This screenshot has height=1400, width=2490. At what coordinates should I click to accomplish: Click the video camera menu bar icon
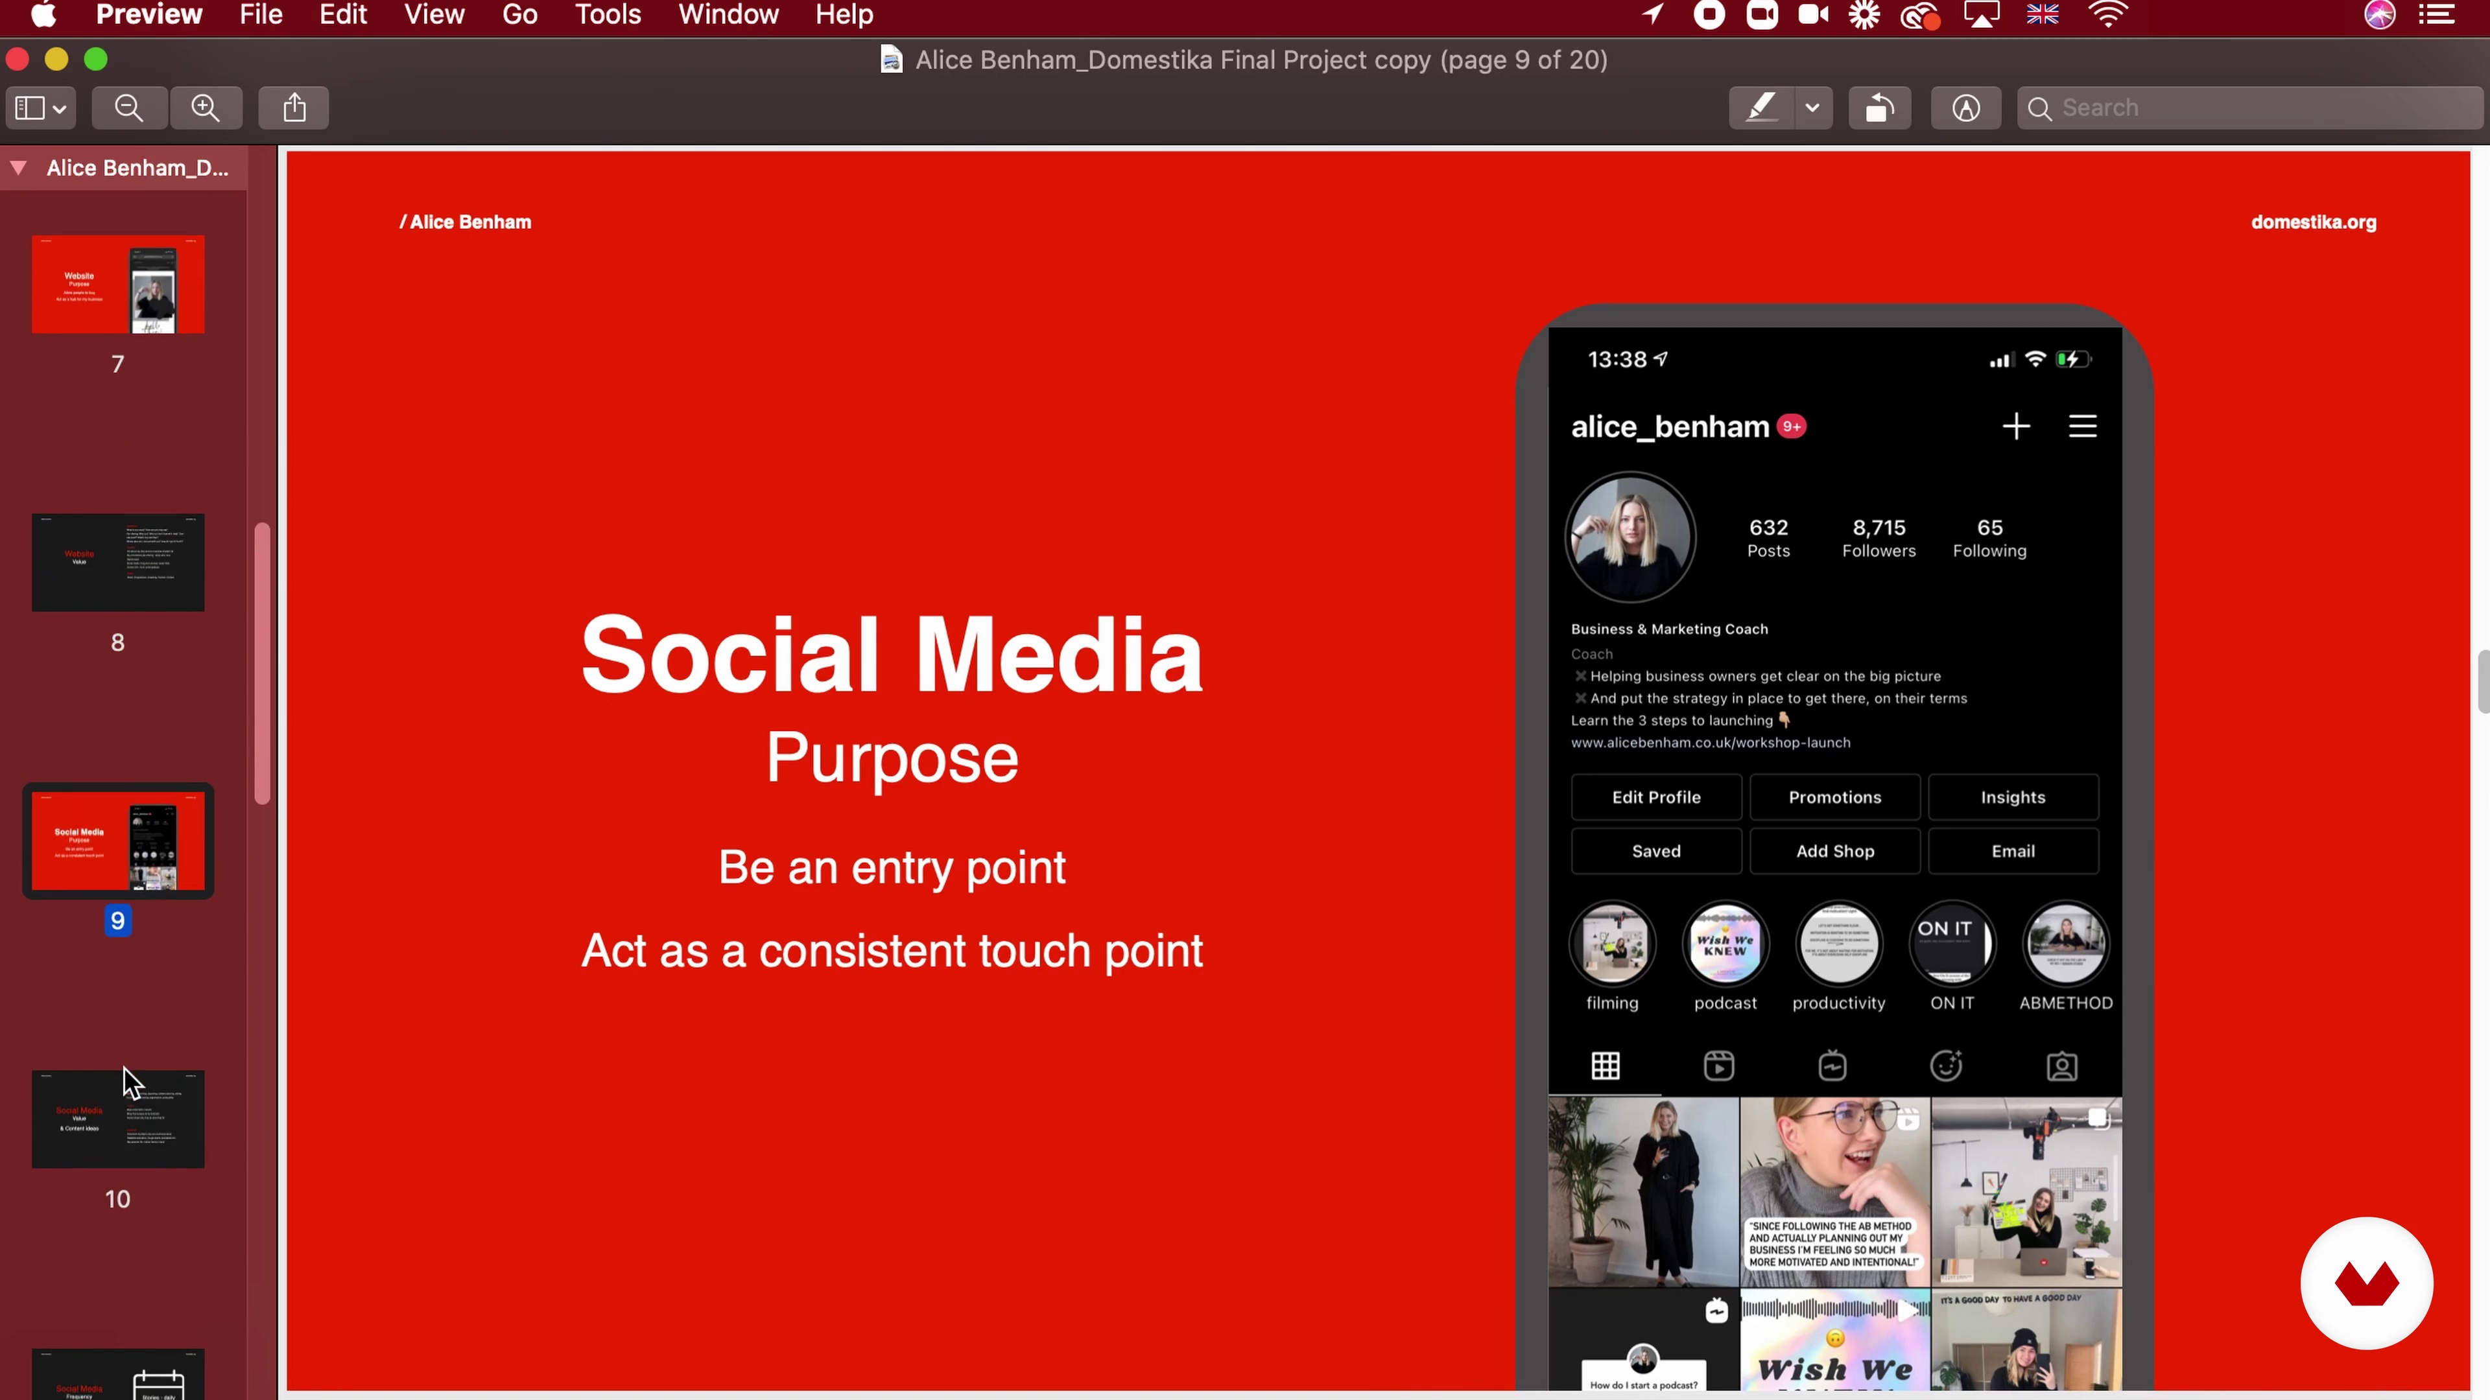tap(1814, 14)
